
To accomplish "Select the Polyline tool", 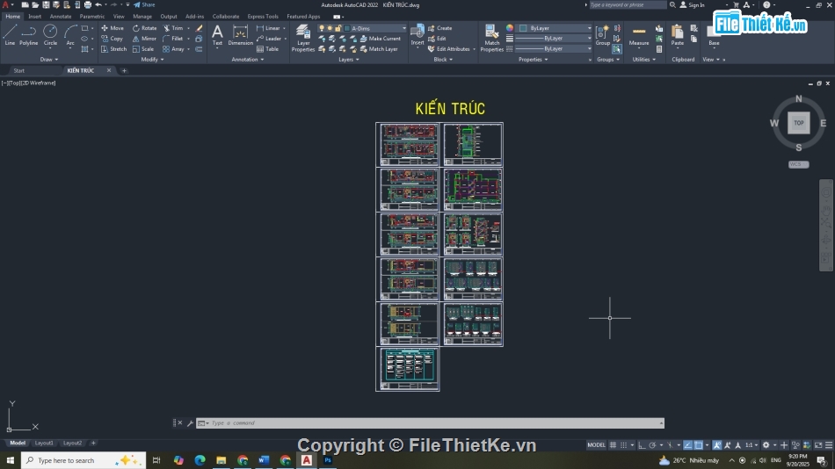I will (x=28, y=34).
